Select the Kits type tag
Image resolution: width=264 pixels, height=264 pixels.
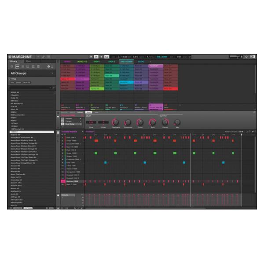(12, 83)
